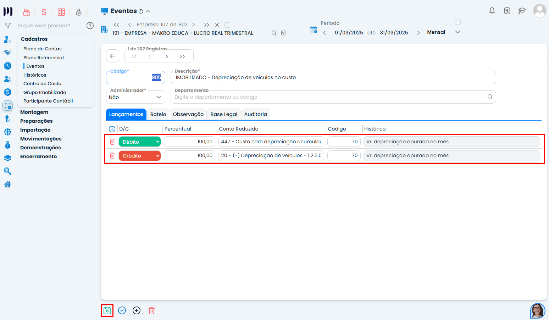The height and width of the screenshot is (320, 549).
Task: Click the help question mark icon
Action: point(90,26)
